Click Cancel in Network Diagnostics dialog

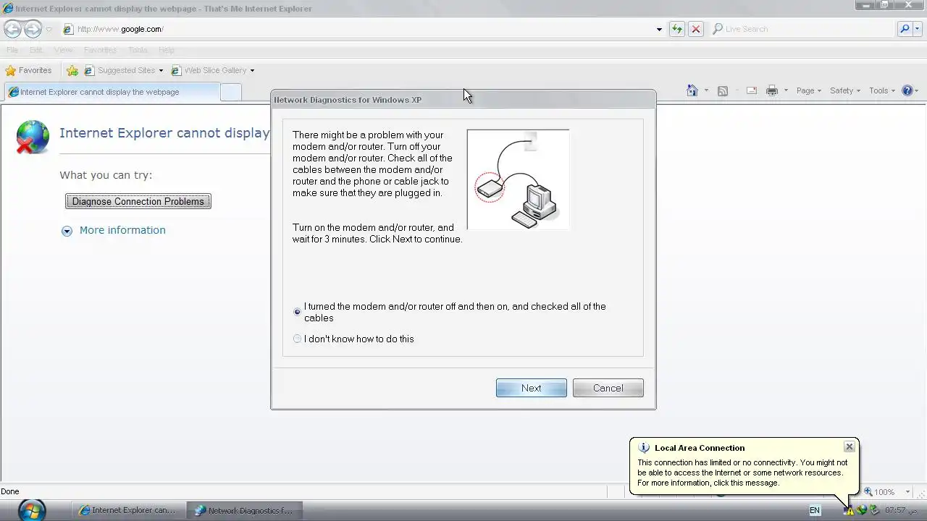click(608, 388)
